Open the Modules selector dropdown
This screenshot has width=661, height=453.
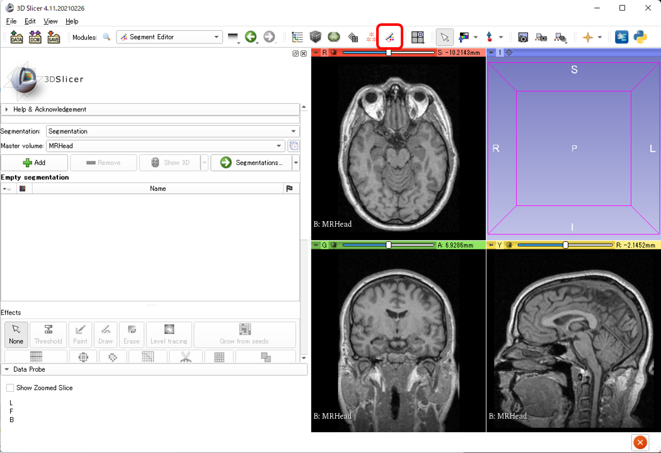169,37
